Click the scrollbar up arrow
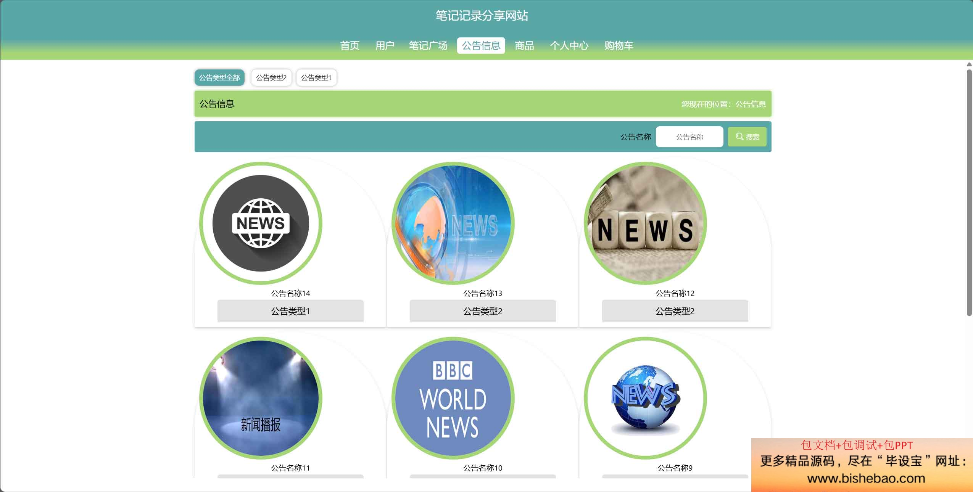The height and width of the screenshot is (492, 973). pyautogui.click(x=969, y=64)
